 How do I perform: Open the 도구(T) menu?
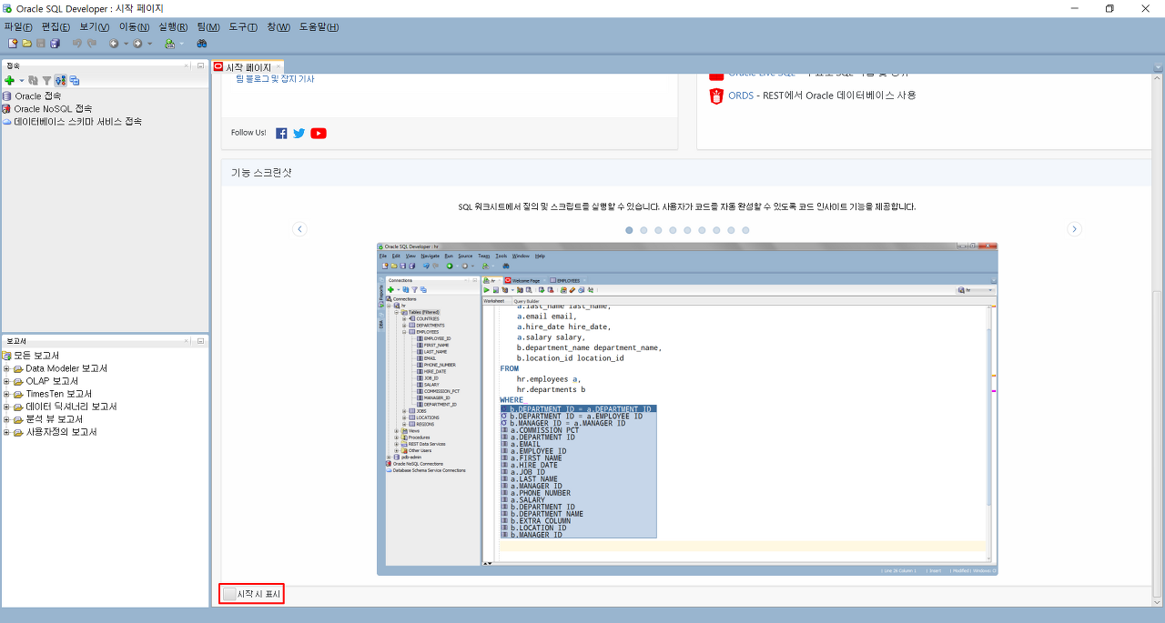pos(243,27)
